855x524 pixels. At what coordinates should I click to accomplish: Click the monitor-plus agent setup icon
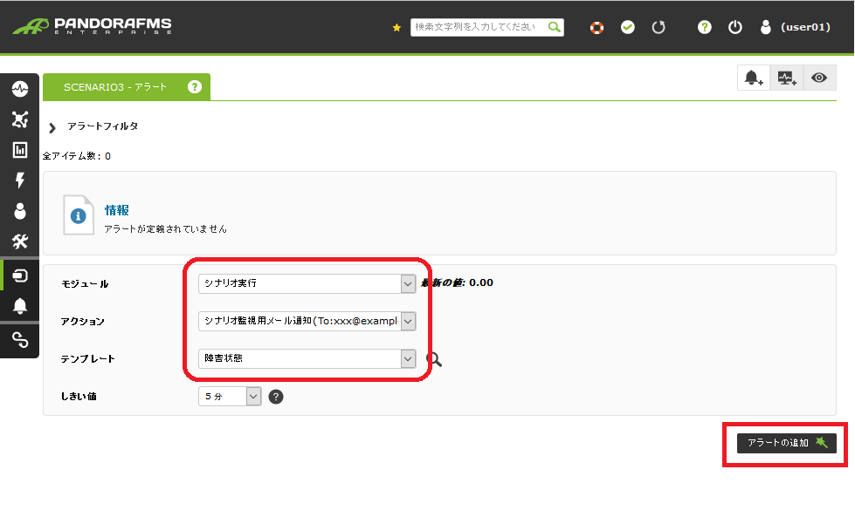pos(787,78)
